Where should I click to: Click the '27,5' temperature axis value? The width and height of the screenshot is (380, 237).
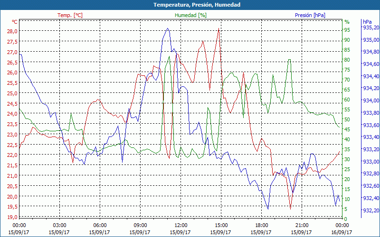tap(12, 42)
